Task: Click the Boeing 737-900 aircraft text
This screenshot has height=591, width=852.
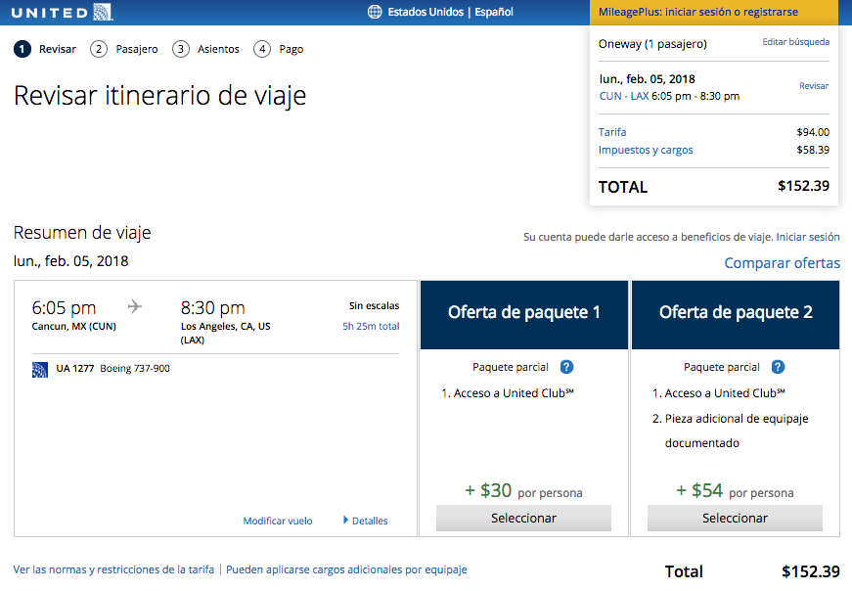Action: click(135, 369)
